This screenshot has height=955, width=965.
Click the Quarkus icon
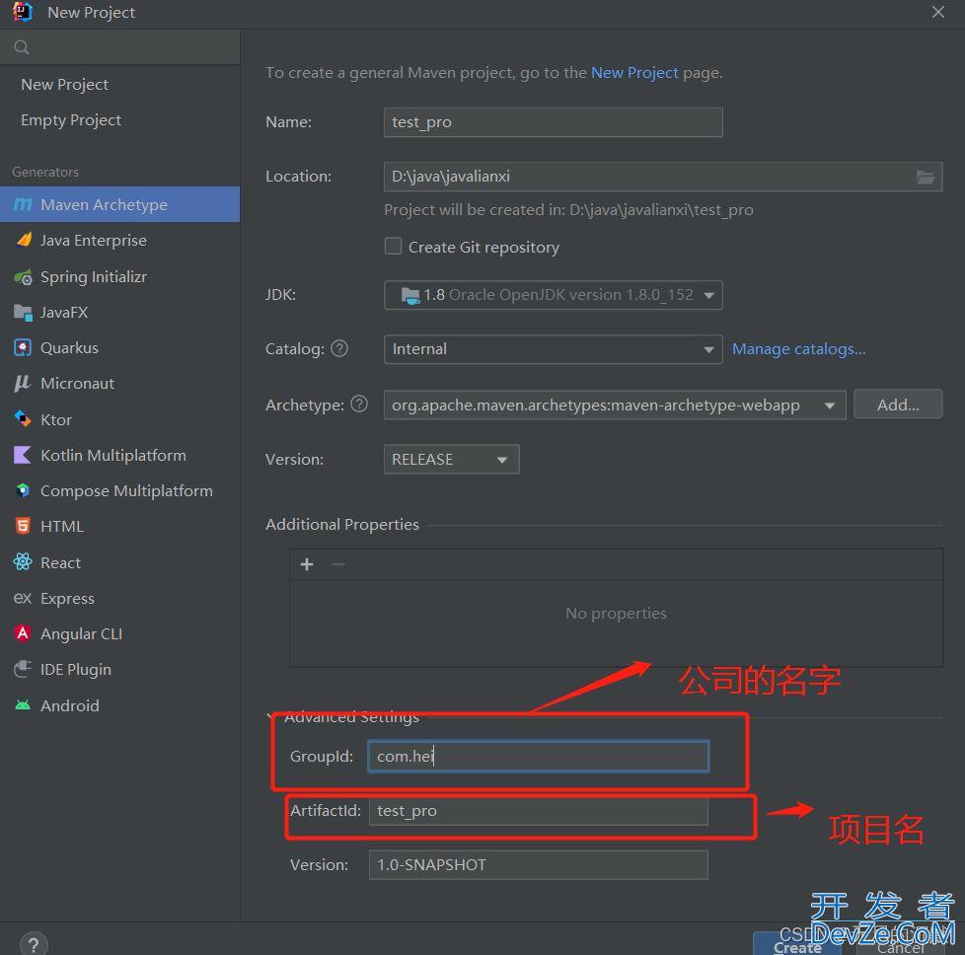(23, 347)
